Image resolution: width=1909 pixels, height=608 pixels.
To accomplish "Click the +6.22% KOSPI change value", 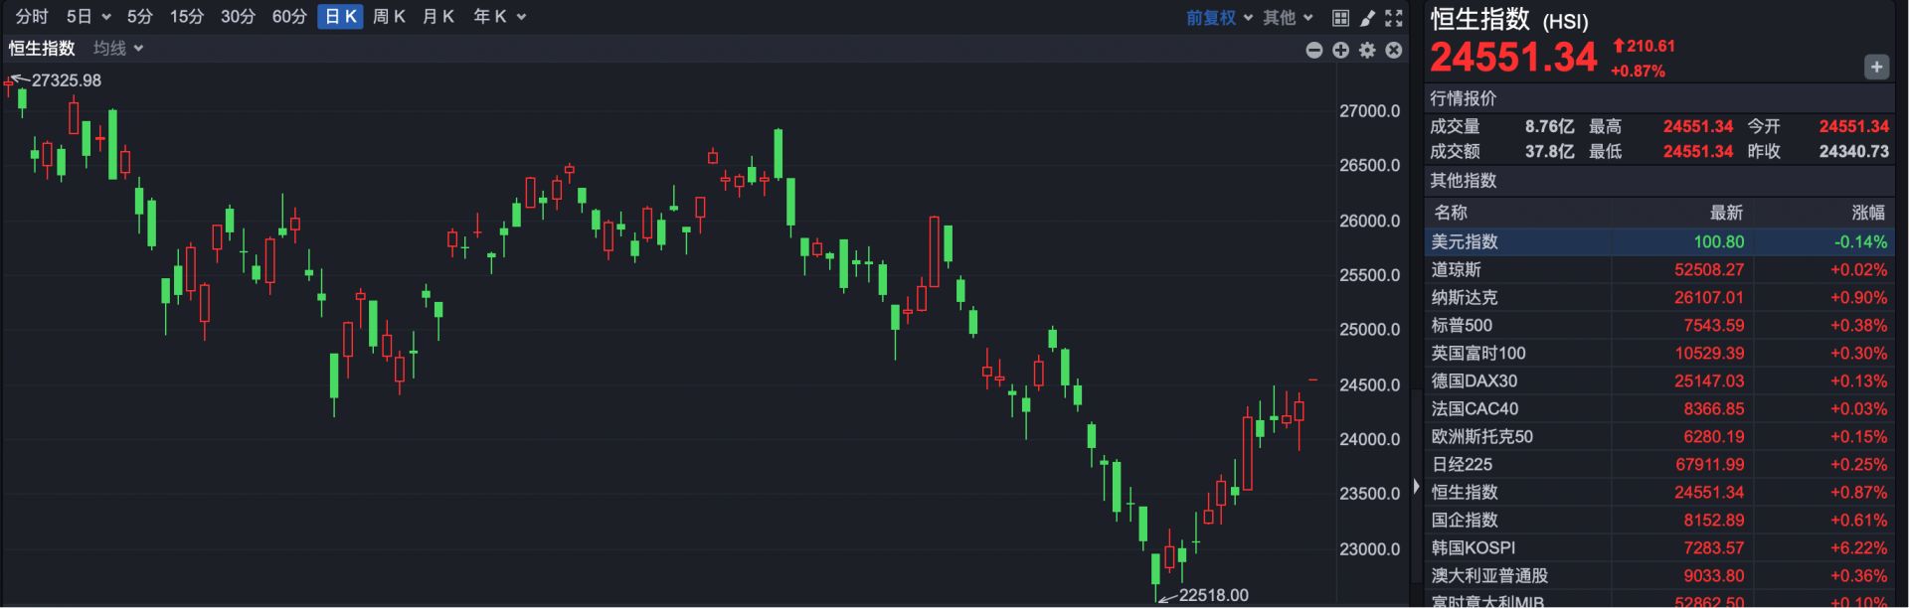I will pyautogui.click(x=1858, y=547).
